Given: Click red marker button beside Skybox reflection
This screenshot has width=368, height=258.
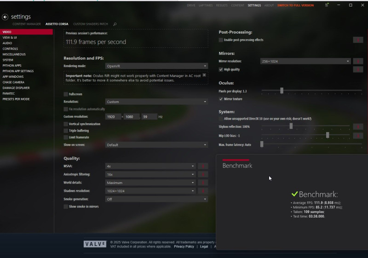Looking at the screenshot, I should point(358,126).
